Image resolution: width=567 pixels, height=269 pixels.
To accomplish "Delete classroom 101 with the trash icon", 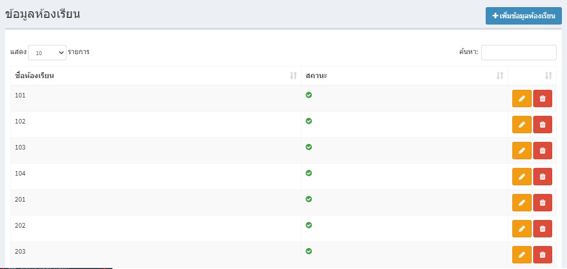I will tap(542, 99).
